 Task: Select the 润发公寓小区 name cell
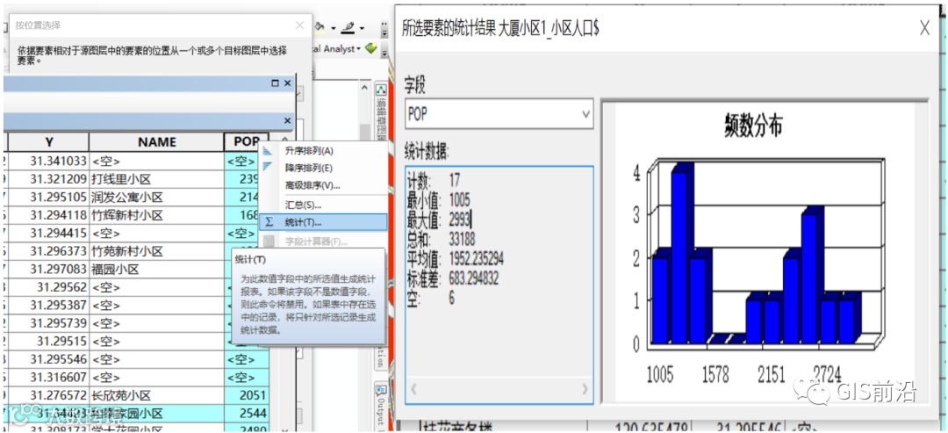tap(156, 197)
